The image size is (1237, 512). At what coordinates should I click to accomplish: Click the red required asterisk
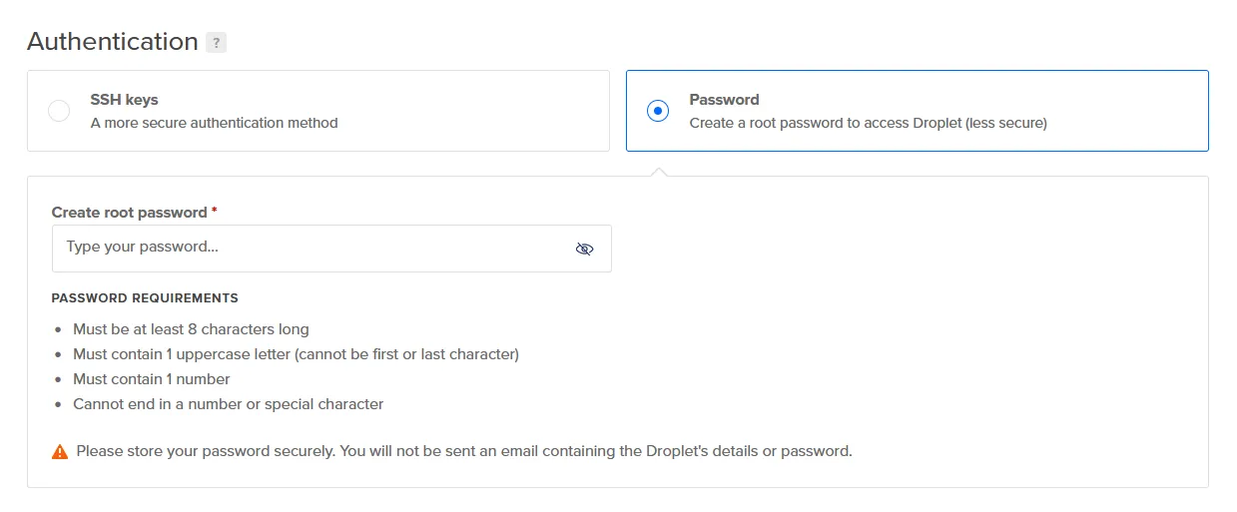point(215,212)
